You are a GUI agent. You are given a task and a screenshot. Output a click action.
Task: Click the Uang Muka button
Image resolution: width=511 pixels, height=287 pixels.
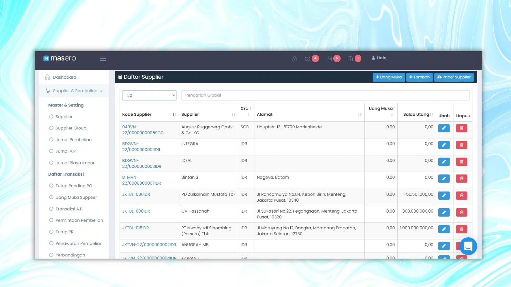coord(389,77)
